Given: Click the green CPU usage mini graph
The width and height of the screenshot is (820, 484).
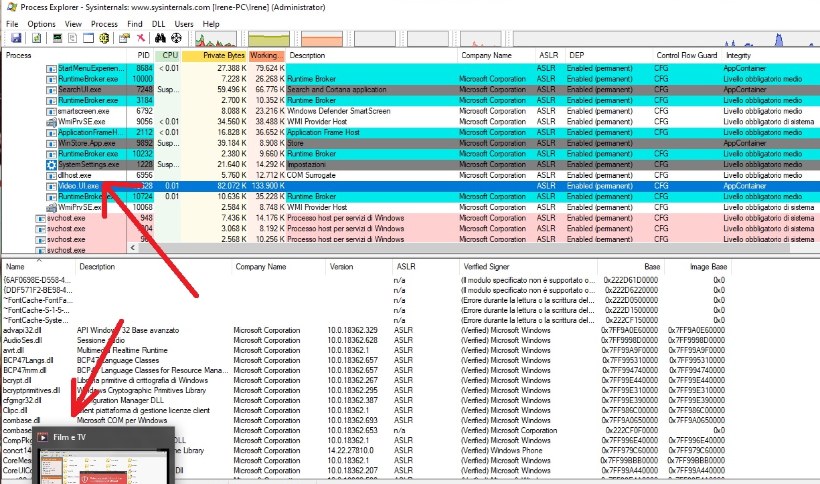Looking at the screenshot, I should [x=216, y=39].
